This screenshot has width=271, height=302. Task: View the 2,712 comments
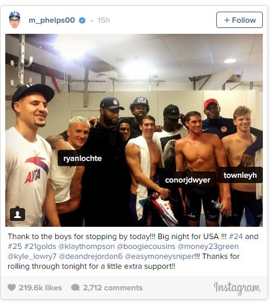[112, 287]
